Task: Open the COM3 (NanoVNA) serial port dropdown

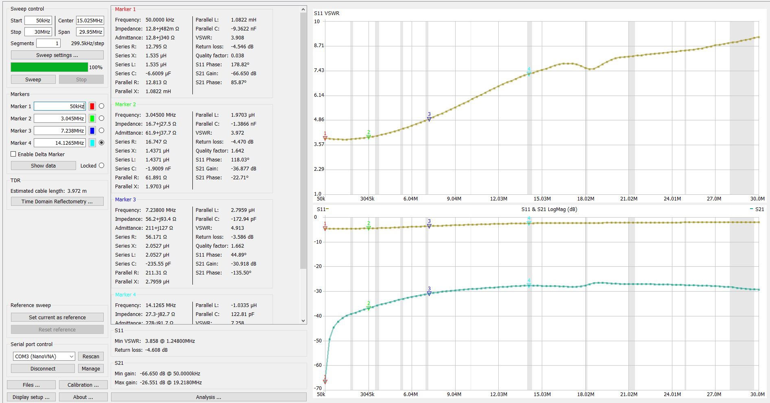Action: (44, 356)
